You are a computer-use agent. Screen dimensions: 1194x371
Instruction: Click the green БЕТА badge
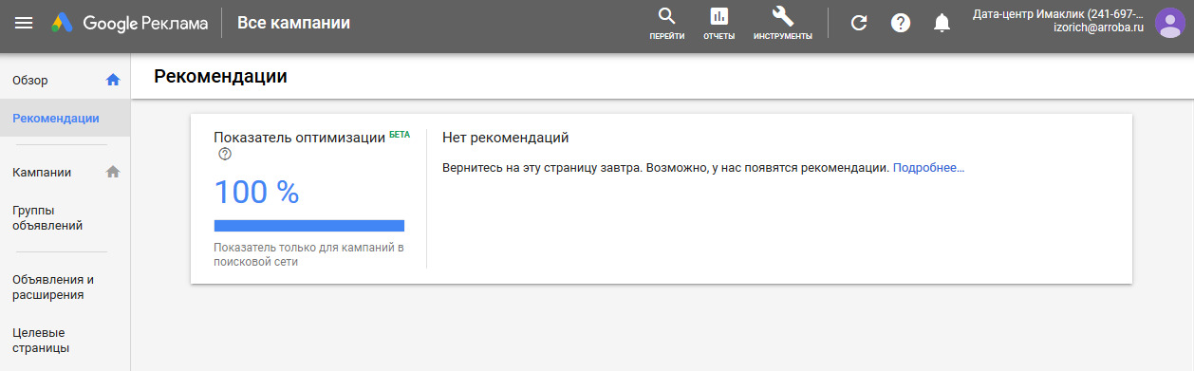pos(400,135)
